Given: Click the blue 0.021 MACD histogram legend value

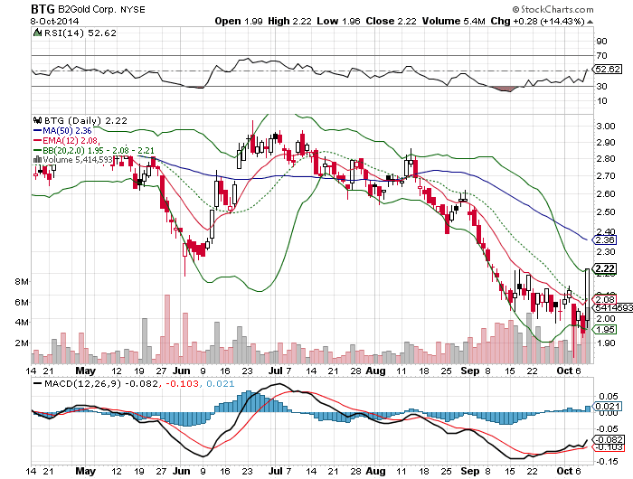Looking at the screenshot, I should pos(220,383).
